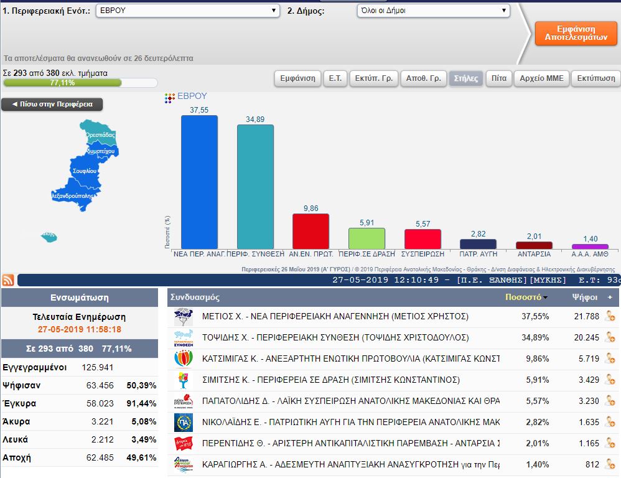The width and height of the screenshot is (621, 478).
Task: Open candidates icon for ΜΕΤΙΟΣ Χ. row
Action: point(609,316)
